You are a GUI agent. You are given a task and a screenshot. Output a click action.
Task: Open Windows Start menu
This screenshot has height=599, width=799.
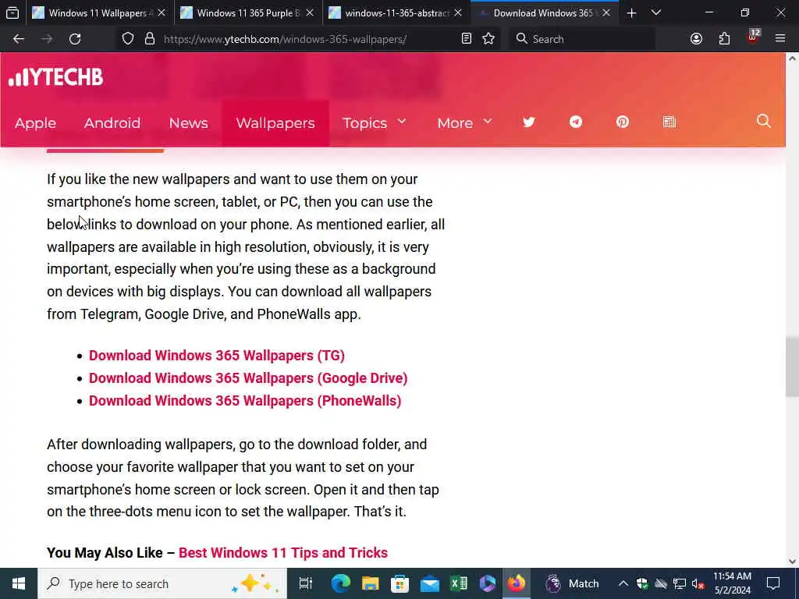19,583
